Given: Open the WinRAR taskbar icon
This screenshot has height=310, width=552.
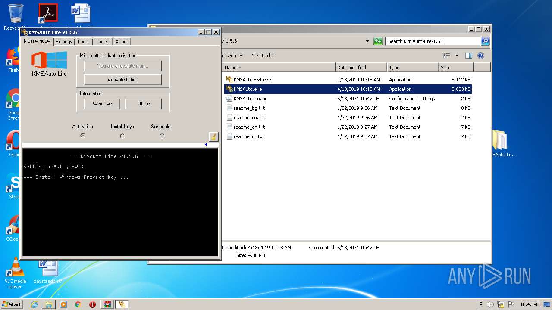Looking at the screenshot, I should 107,304.
